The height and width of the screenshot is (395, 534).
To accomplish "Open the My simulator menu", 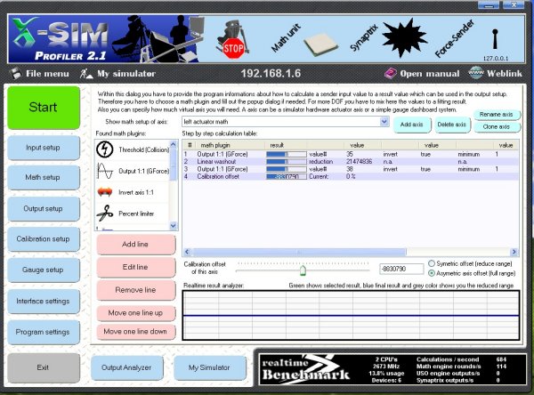I will click(126, 74).
